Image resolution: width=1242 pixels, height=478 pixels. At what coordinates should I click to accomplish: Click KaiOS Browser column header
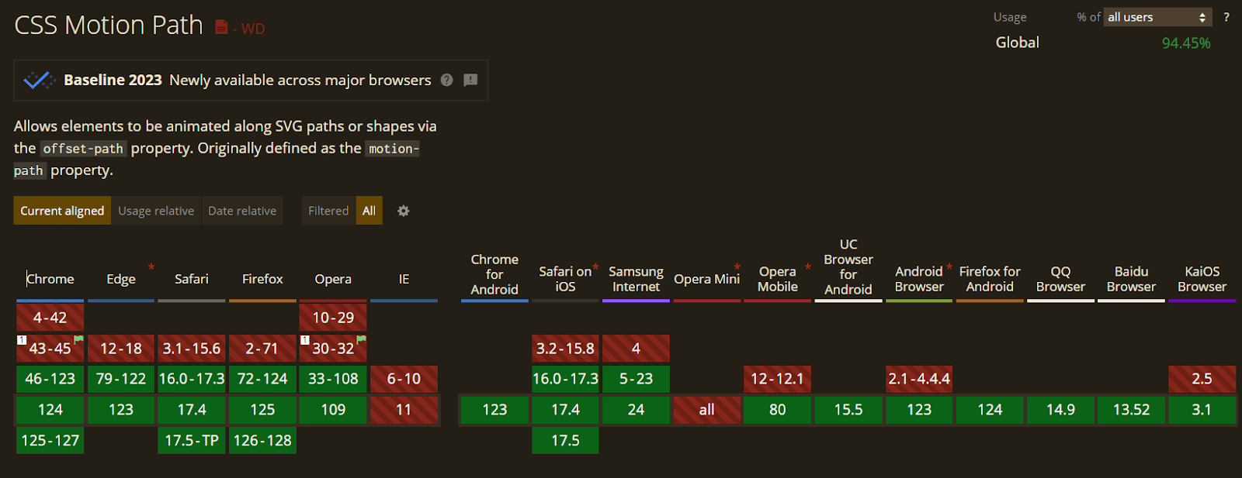point(1202,279)
